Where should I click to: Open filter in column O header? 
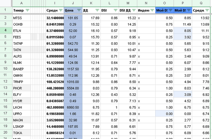pyautogui.click(x=171, y=10)
